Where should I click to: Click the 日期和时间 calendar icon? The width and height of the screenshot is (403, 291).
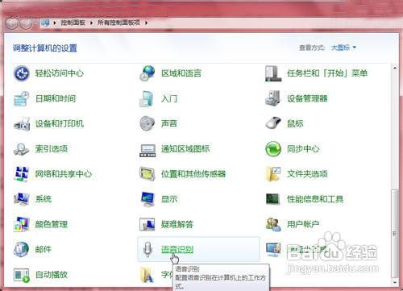click(22, 98)
